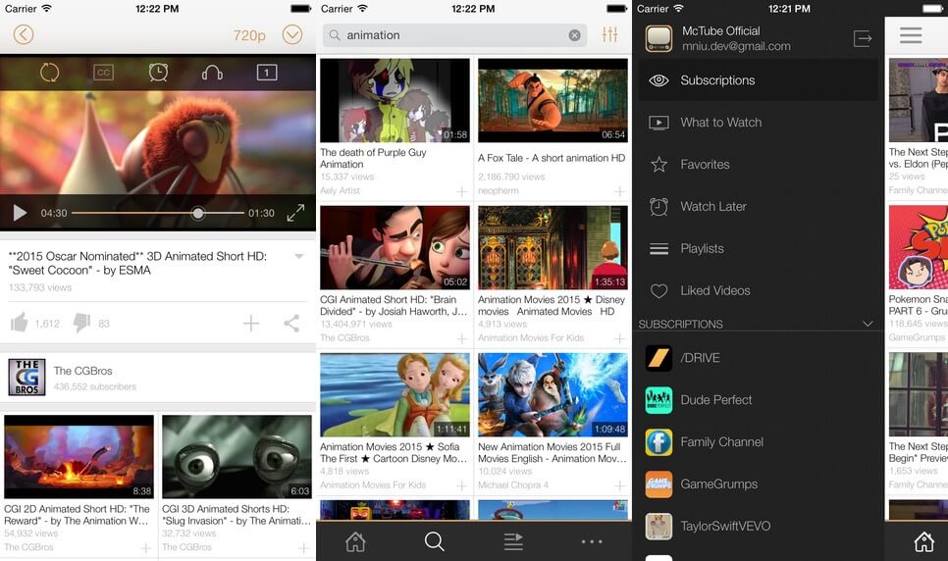Clear the animation search text
Image resolution: width=948 pixels, height=561 pixels.
coord(574,35)
